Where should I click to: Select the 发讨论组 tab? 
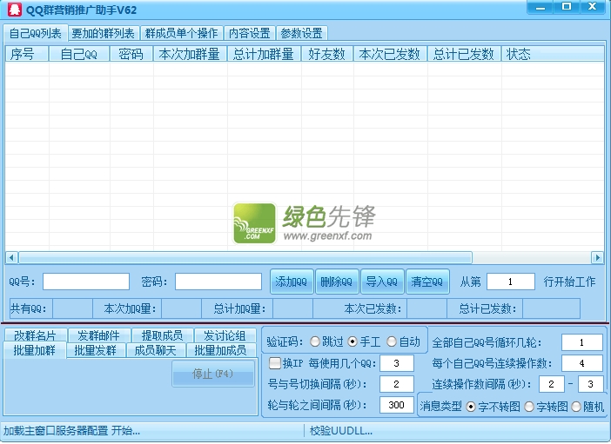point(225,335)
